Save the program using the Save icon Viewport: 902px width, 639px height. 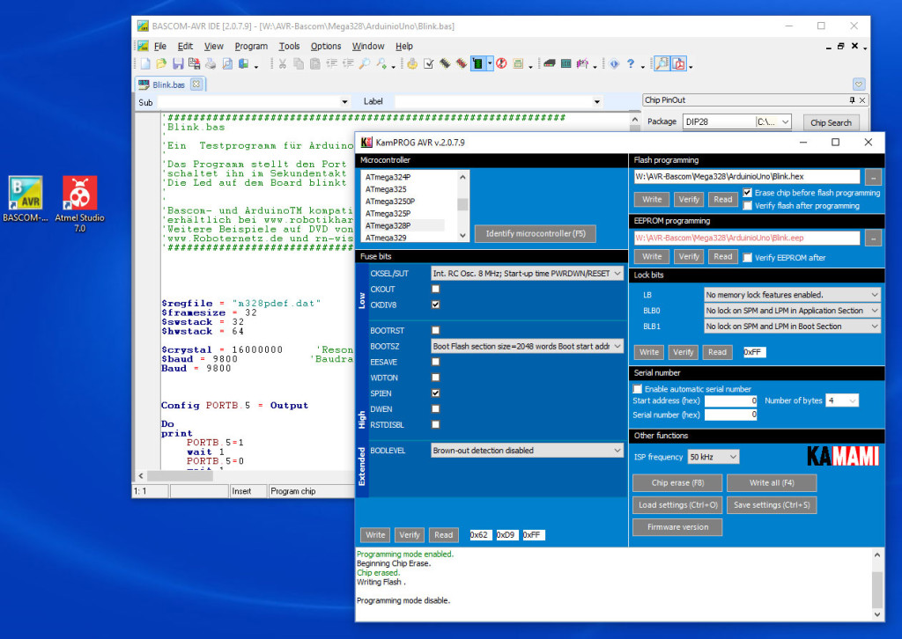(177, 63)
